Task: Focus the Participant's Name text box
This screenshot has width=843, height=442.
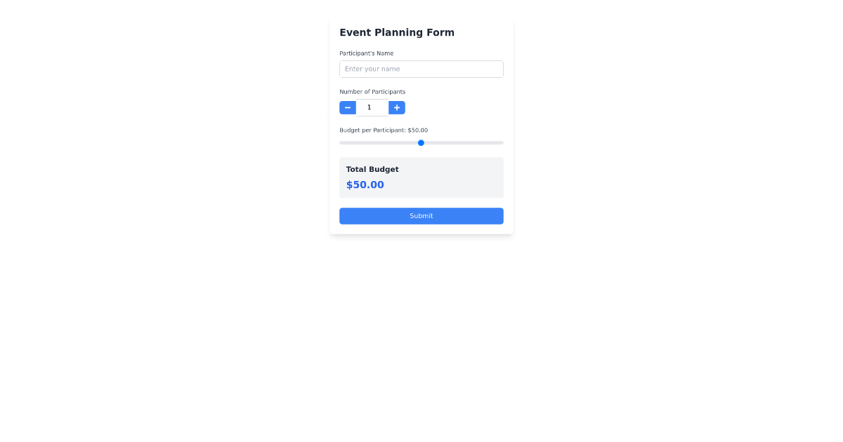Action: click(x=421, y=69)
